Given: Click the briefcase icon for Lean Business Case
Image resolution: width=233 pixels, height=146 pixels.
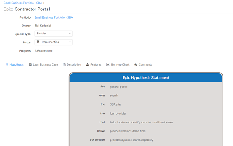Looking at the screenshot, I should coord(30,64).
